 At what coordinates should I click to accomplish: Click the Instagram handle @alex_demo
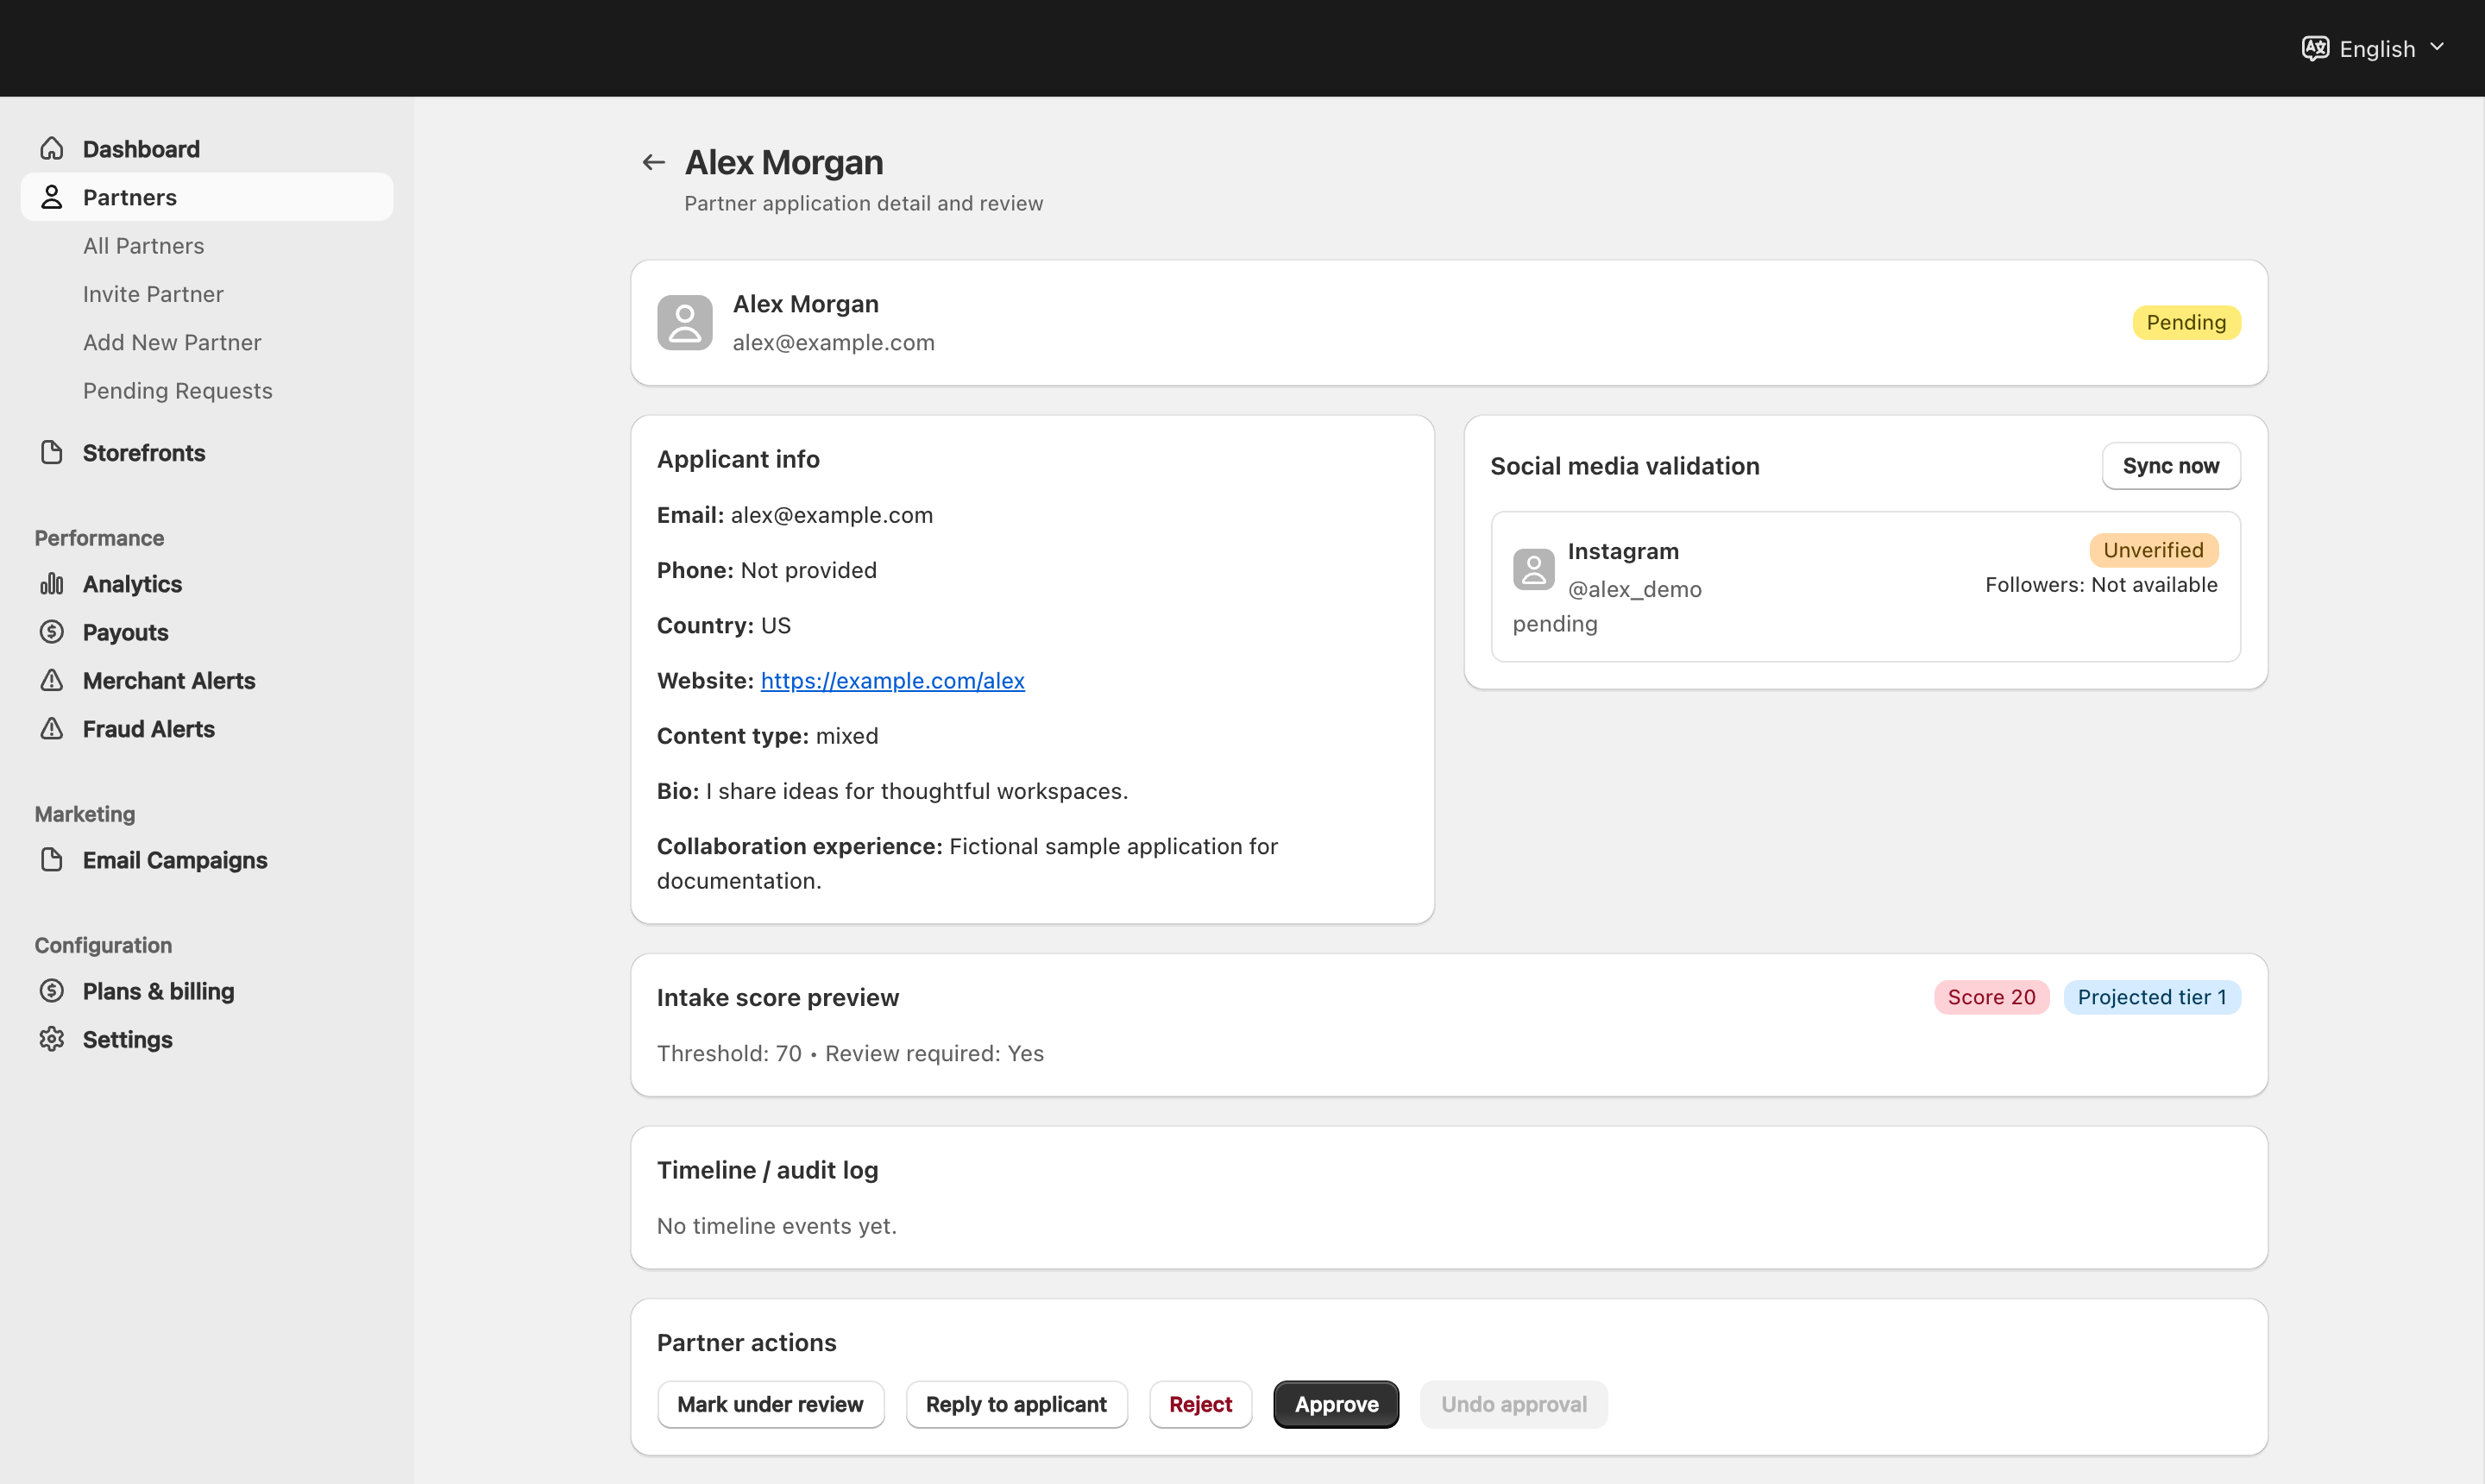pyautogui.click(x=1634, y=589)
